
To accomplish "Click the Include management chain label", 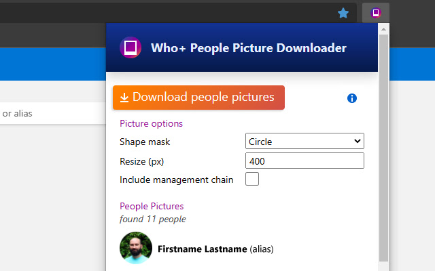I will point(177,180).
